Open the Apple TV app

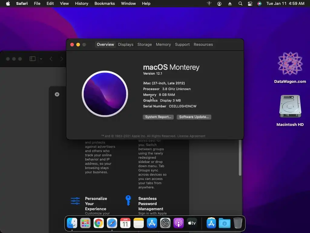point(192,223)
